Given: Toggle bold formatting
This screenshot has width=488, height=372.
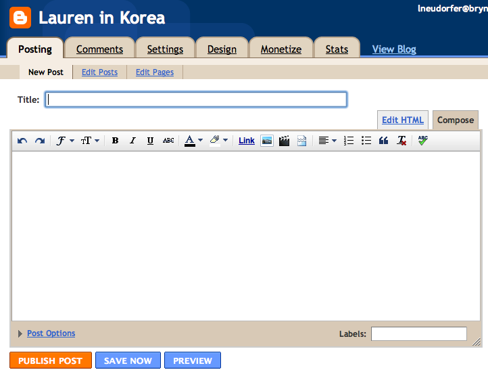Looking at the screenshot, I should [x=115, y=141].
